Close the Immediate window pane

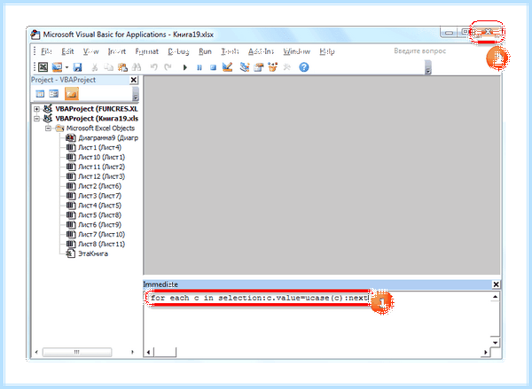coord(496,284)
